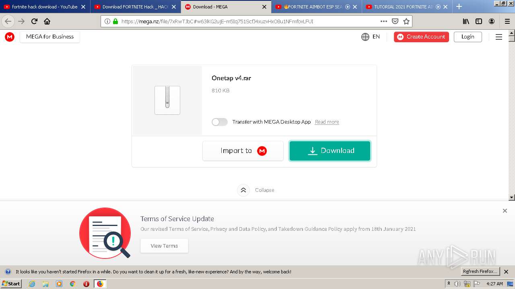Switch to fortnite hack download YouTube tab

[x=45, y=7]
